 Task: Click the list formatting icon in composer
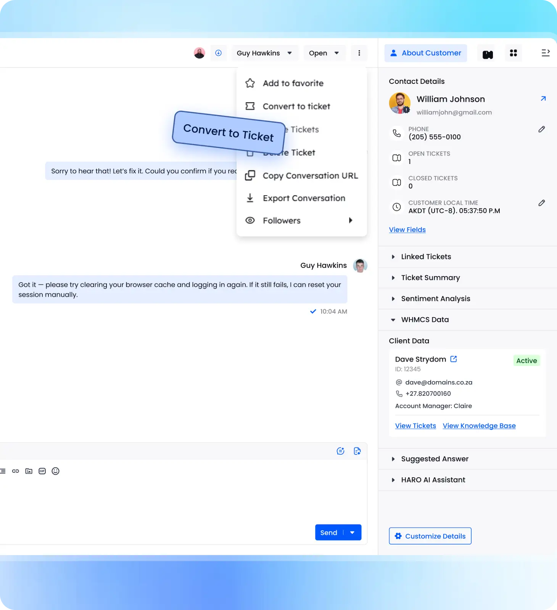3,471
